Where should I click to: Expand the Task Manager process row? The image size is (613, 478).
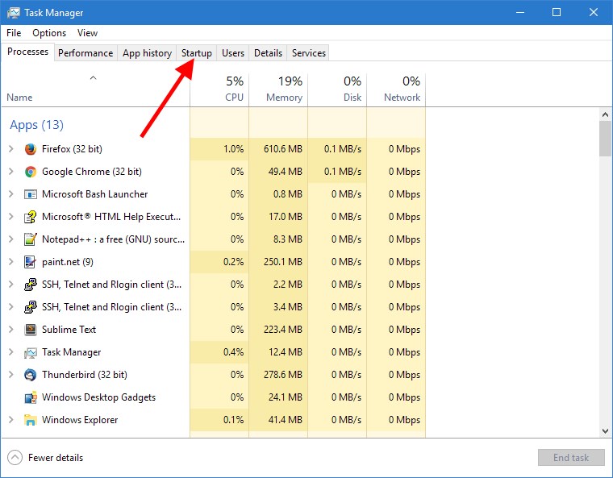click(11, 352)
